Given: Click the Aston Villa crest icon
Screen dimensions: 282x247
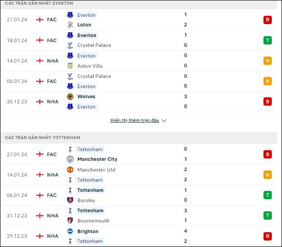Looking at the screenshot, I should point(70,66).
